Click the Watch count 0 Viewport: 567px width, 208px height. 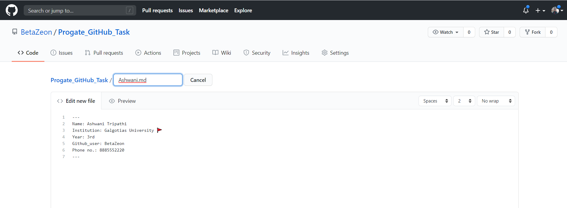(469, 32)
